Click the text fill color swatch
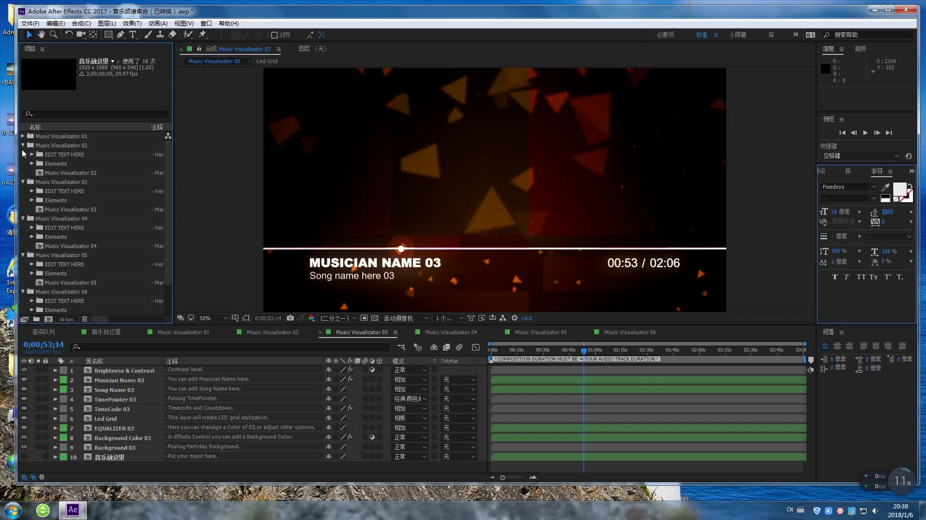Image resolution: width=926 pixels, height=520 pixels. coord(899,189)
